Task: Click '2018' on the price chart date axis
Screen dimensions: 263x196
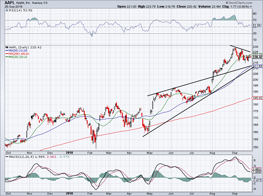Action: [70, 153]
